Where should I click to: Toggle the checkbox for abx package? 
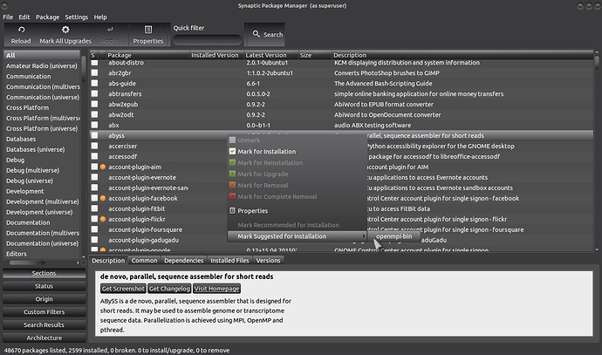point(94,125)
